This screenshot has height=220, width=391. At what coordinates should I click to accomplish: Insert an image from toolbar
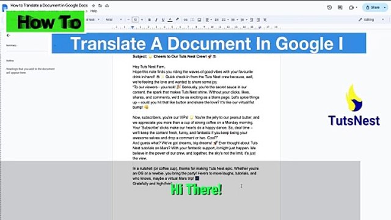pyautogui.click(x=199, y=20)
